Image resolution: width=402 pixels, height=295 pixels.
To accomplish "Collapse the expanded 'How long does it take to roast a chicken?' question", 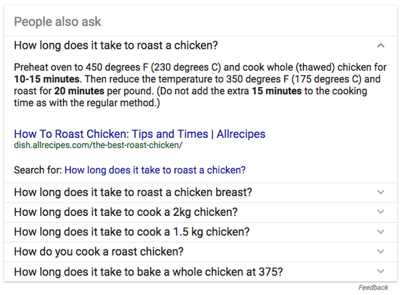I will point(115,46).
